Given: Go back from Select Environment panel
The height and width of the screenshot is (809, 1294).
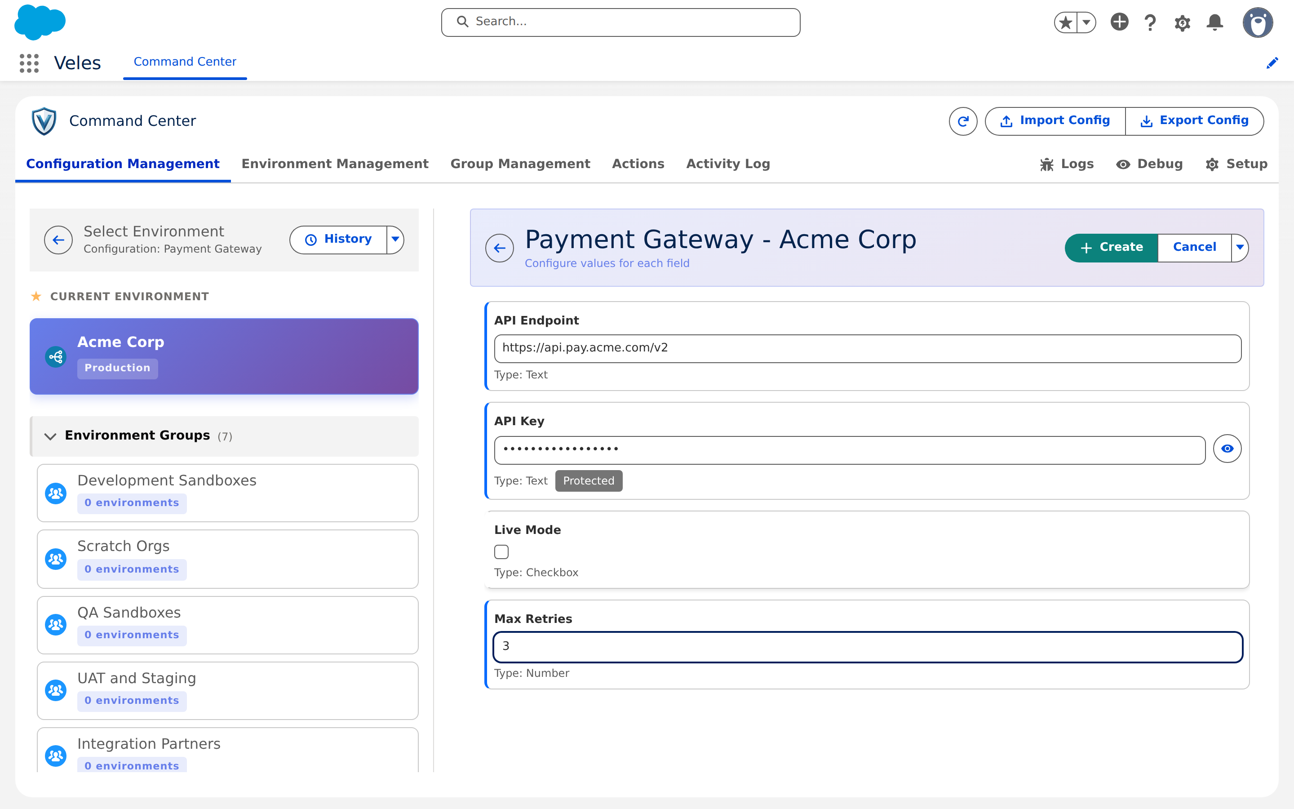Looking at the screenshot, I should pyautogui.click(x=58, y=240).
